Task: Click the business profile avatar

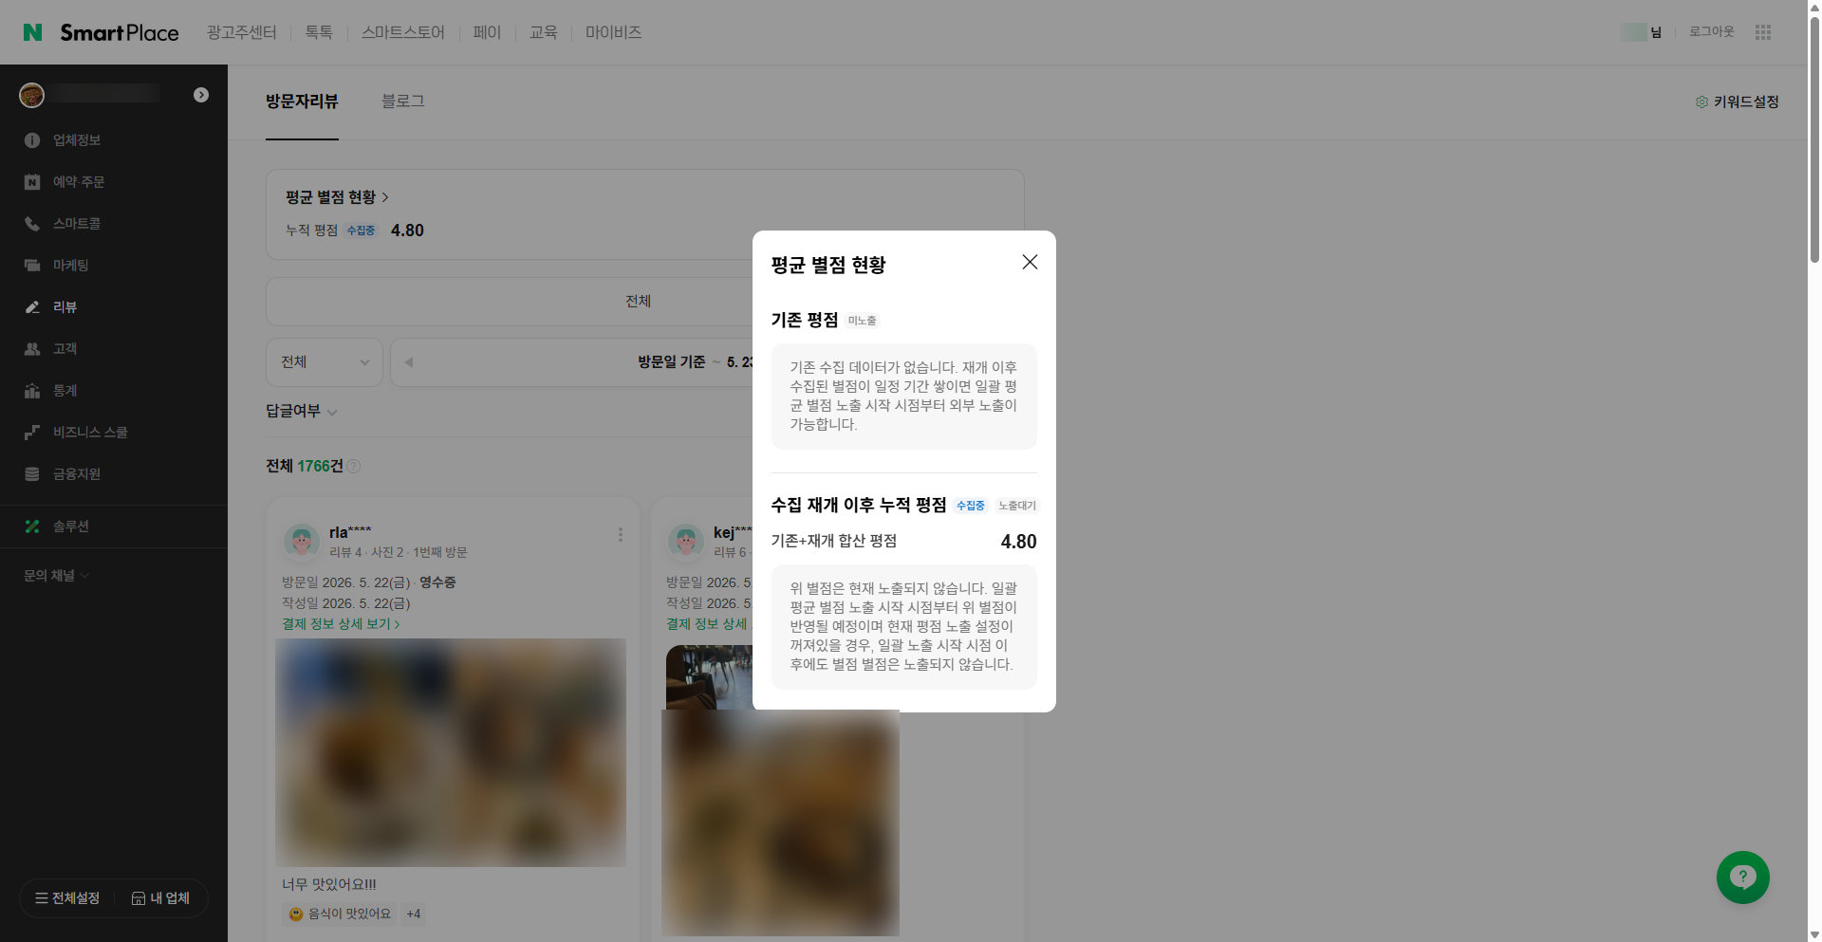Action: click(x=32, y=95)
